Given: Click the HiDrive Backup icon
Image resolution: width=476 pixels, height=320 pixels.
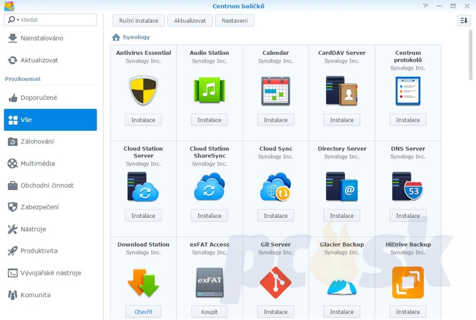Looking at the screenshot, I should coord(408,282).
